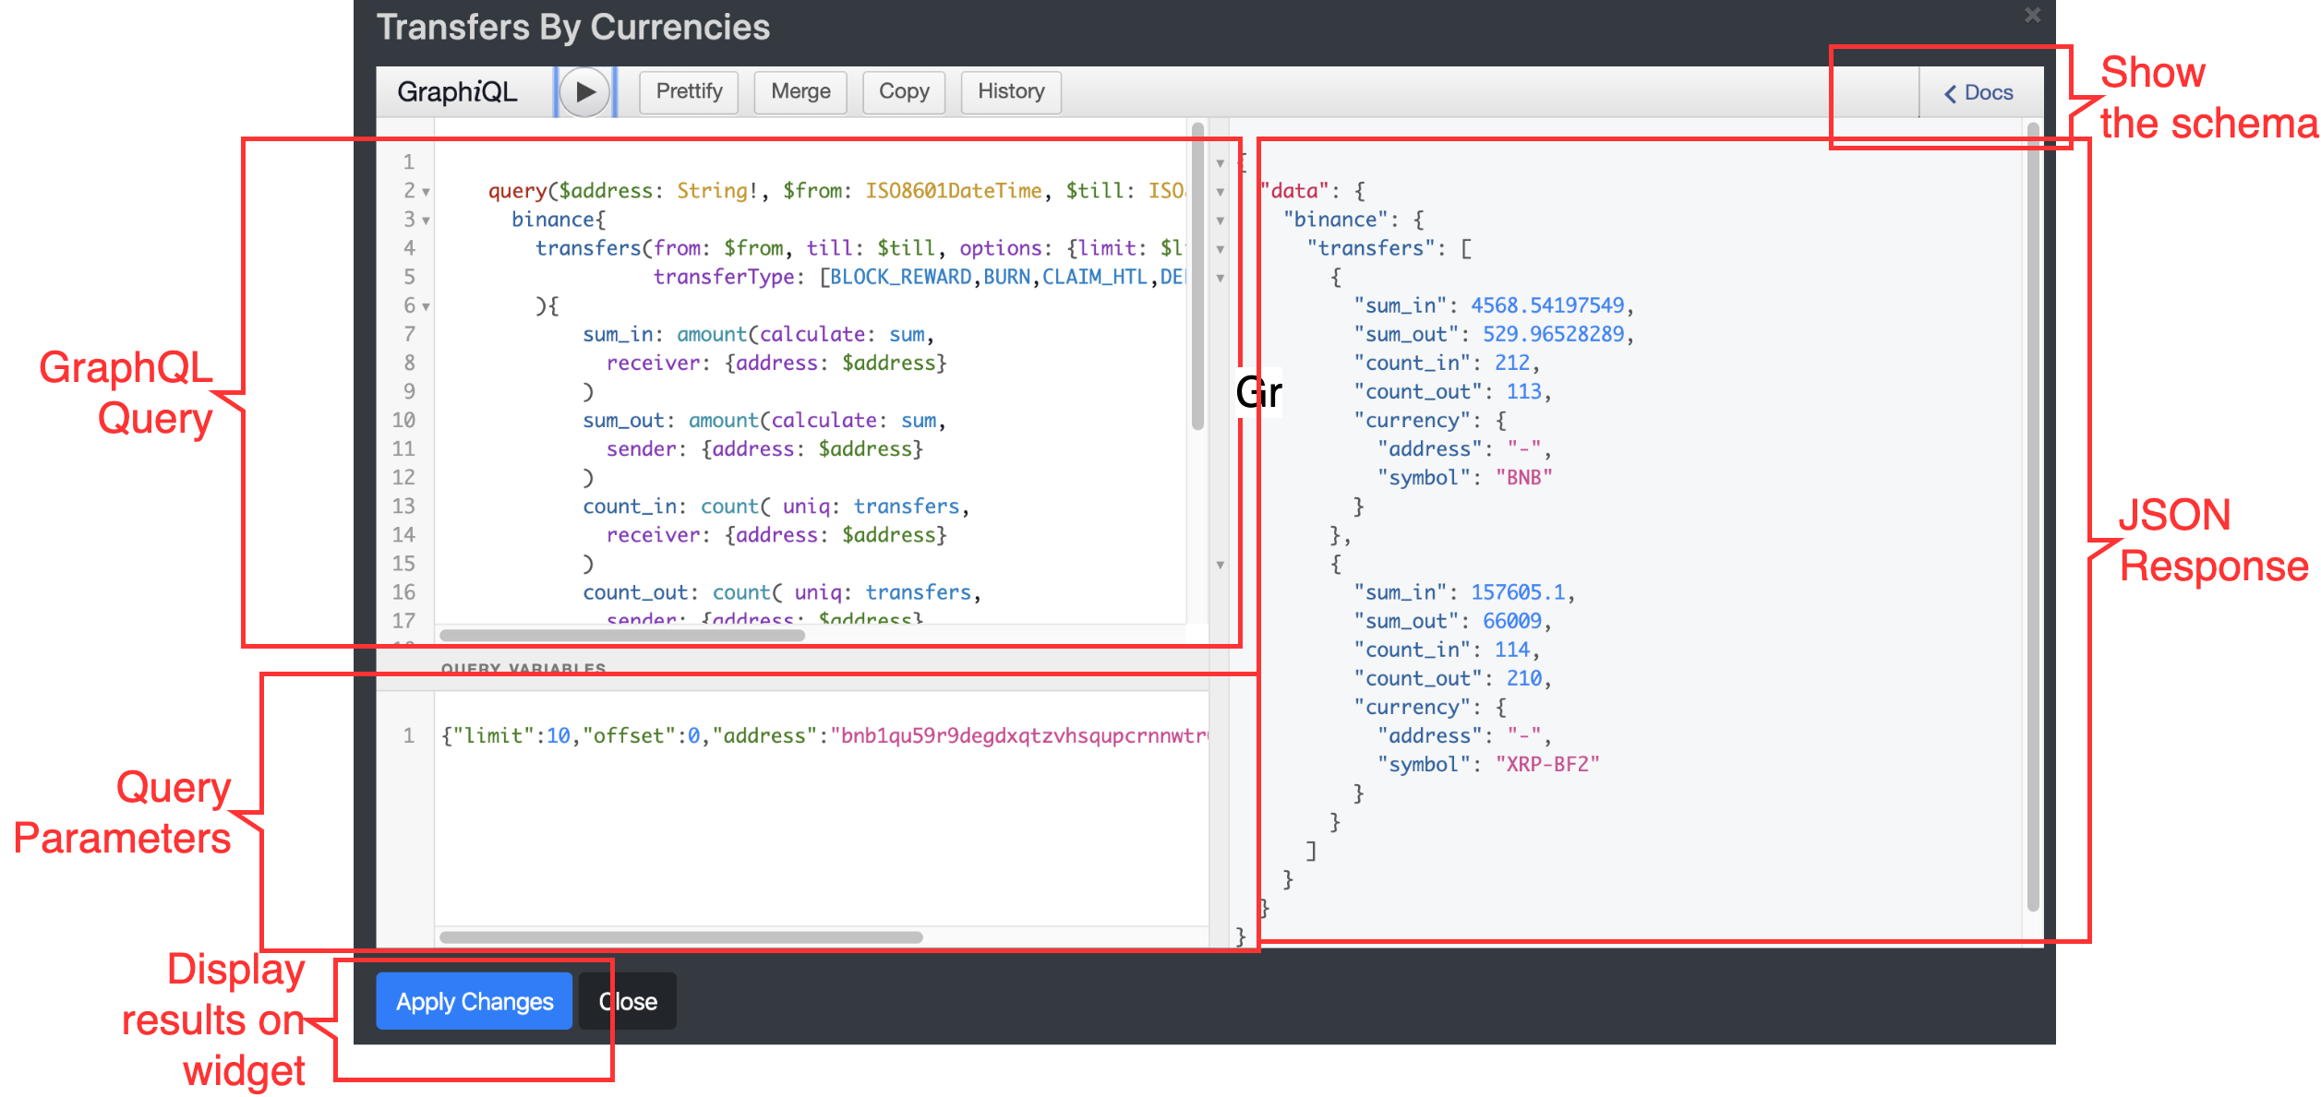Expand the Query Variables section header
Viewport: 2321px width, 1097px height.
(x=523, y=667)
